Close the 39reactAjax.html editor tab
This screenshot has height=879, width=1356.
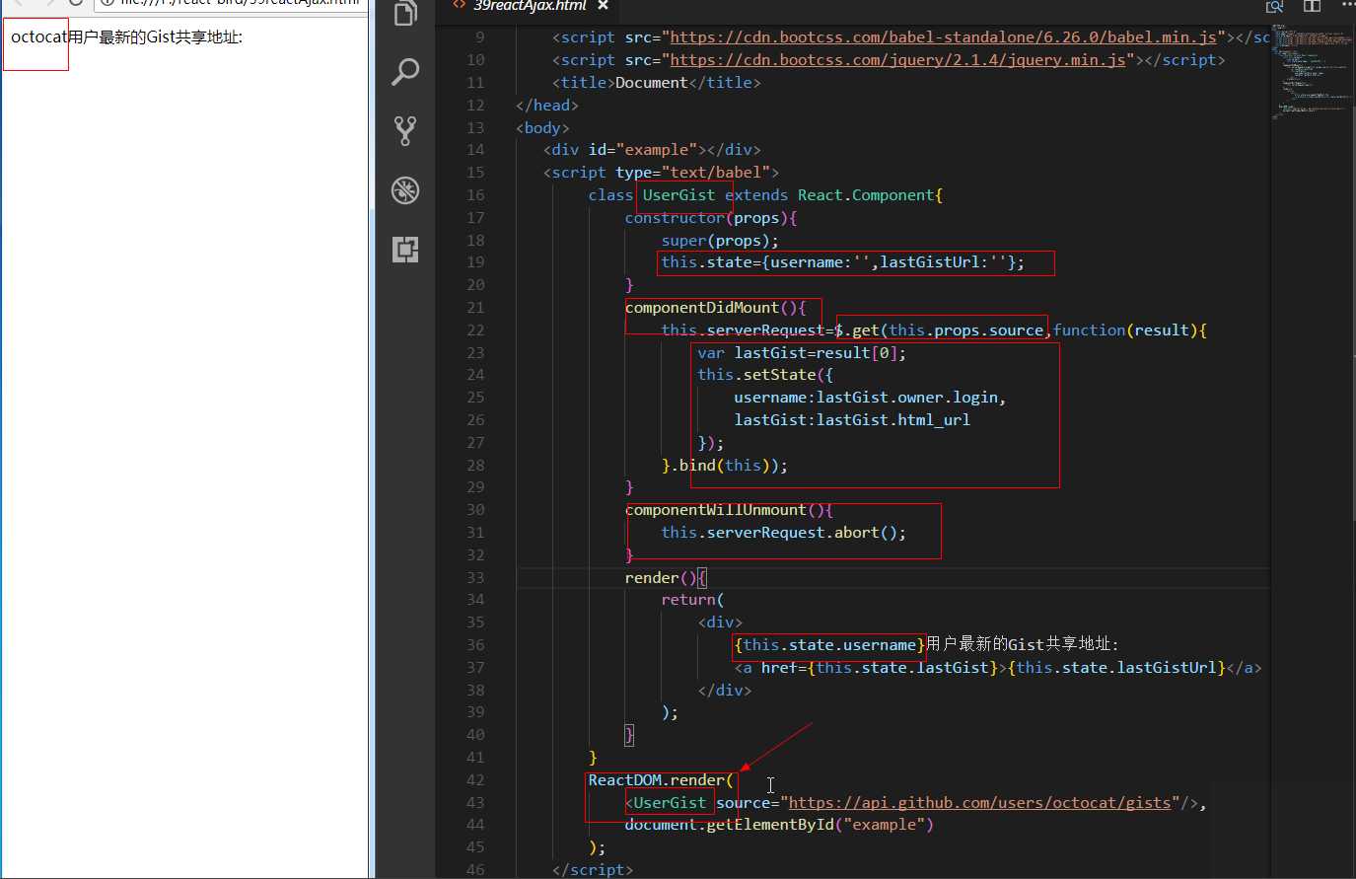(x=603, y=6)
